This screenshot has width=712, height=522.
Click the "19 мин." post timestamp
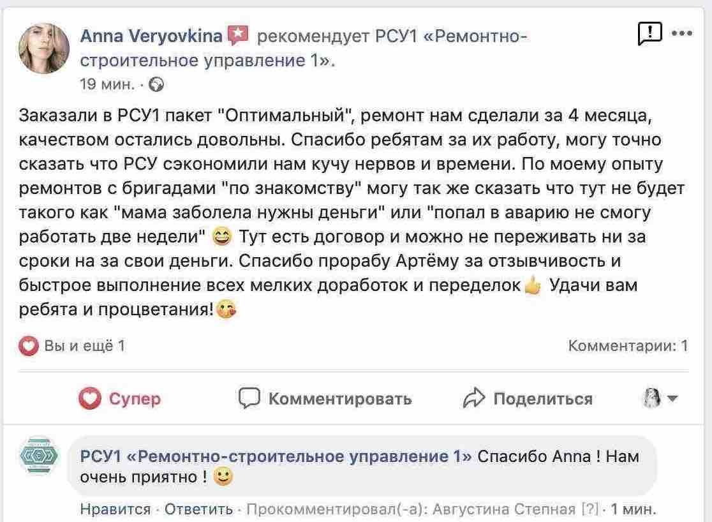click(x=107, y=84)
